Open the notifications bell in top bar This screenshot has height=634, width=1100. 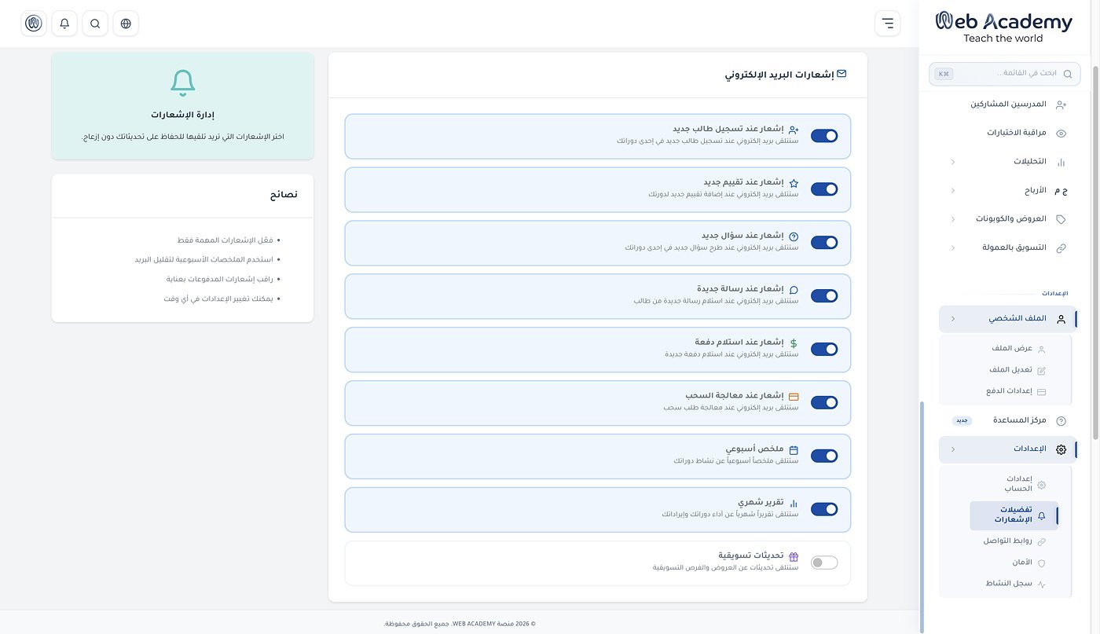[64, 24]
